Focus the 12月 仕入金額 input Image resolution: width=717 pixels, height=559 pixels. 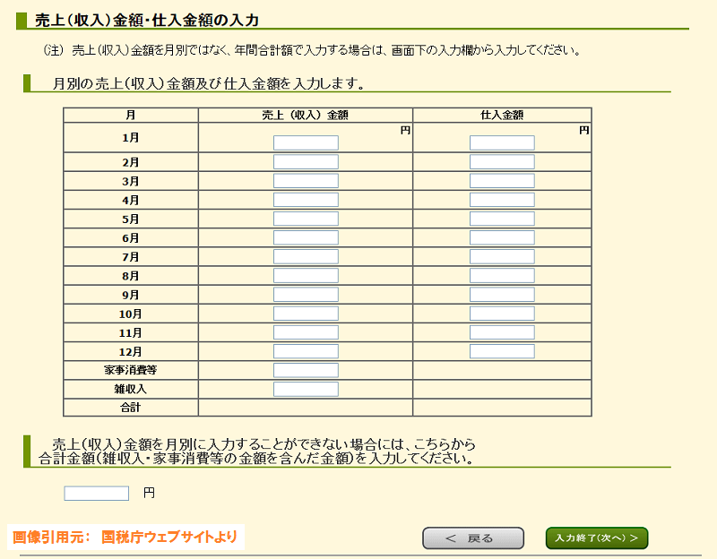[502, 351]
